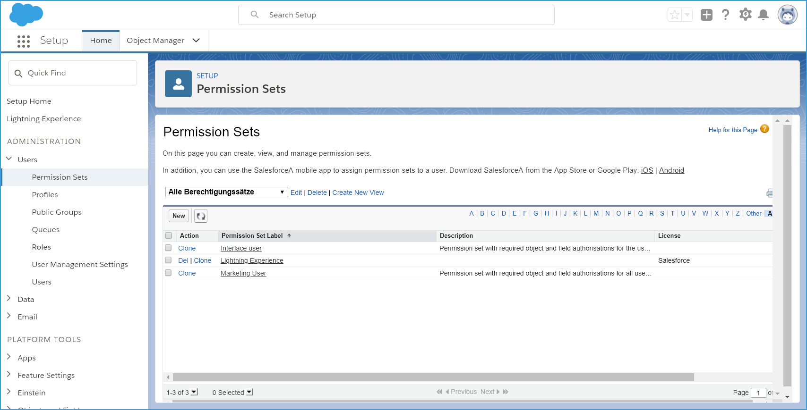
Task: Click the Android download link
Action: click(671, 170)
